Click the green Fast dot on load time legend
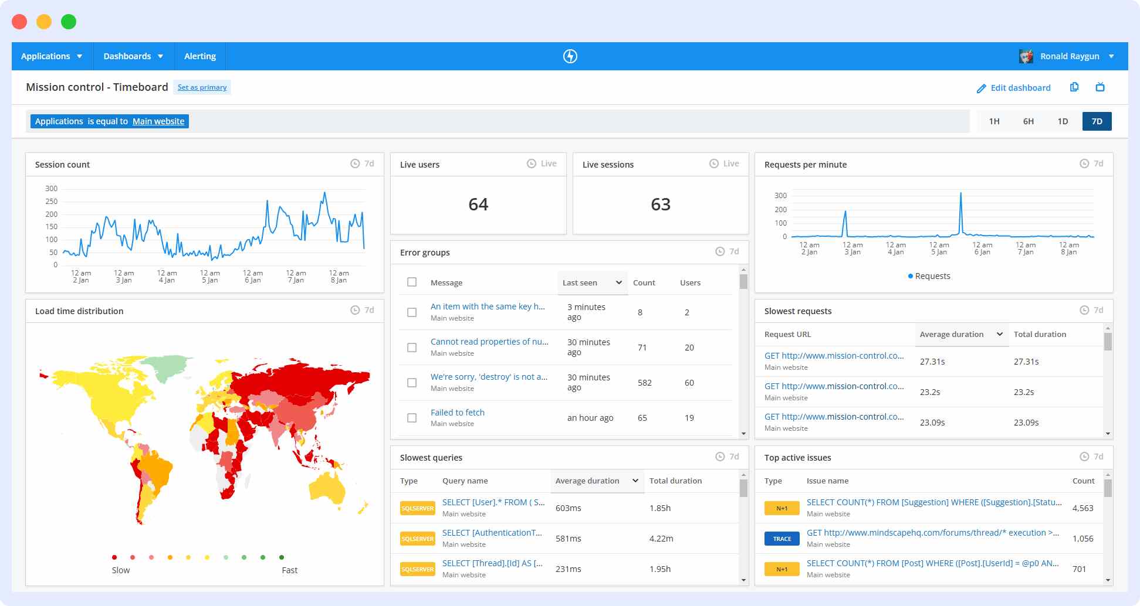Viewport: 1140px width, 606px height. [281, 557]
